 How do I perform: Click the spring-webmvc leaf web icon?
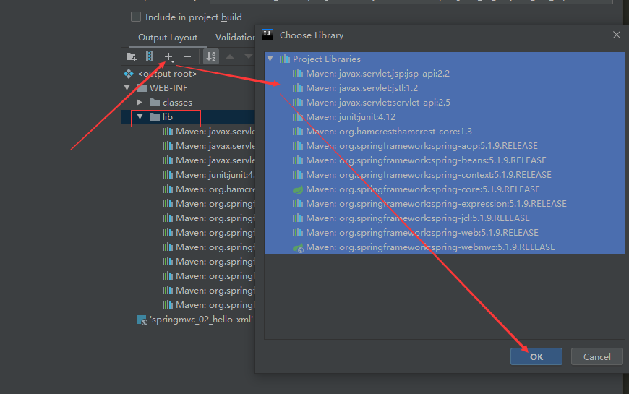[298, 247]
